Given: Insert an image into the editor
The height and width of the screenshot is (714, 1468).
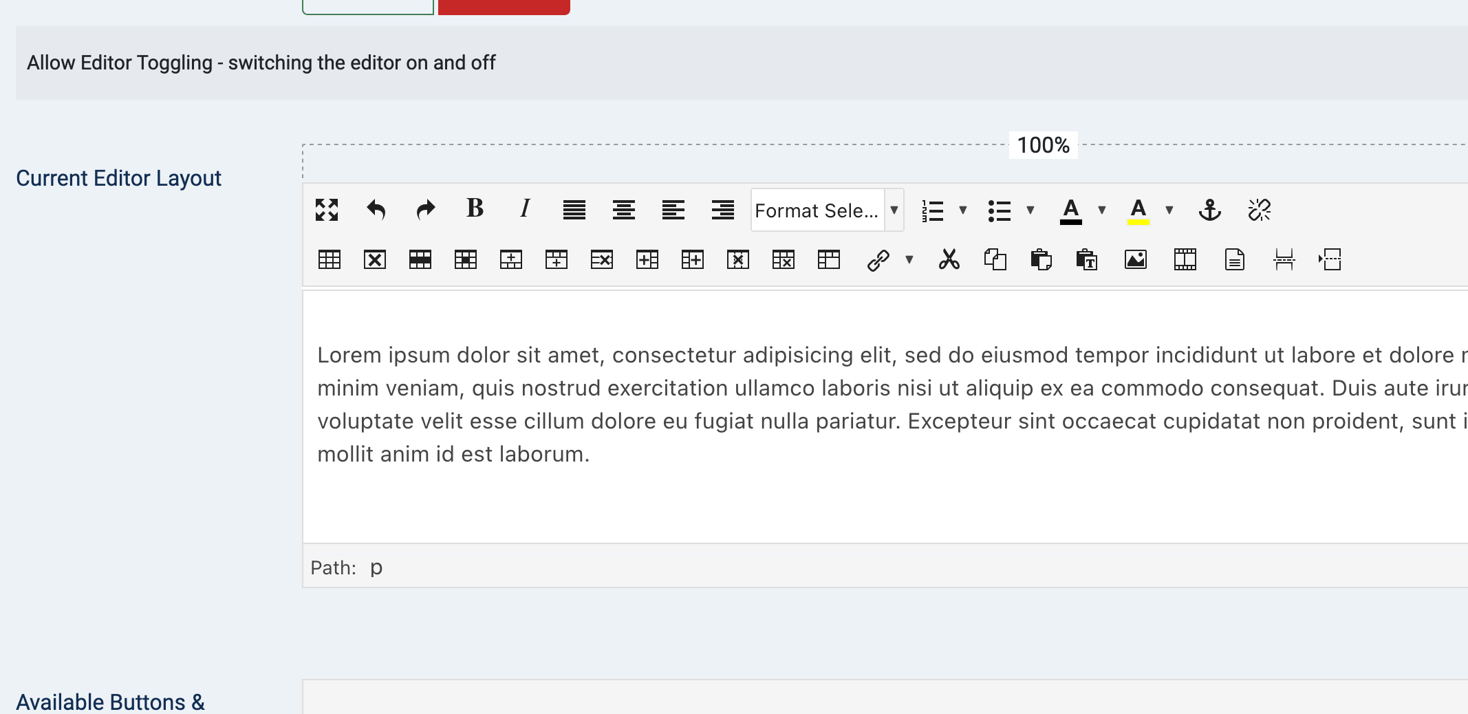Looking at the screenshot, I should (1134, 260).
